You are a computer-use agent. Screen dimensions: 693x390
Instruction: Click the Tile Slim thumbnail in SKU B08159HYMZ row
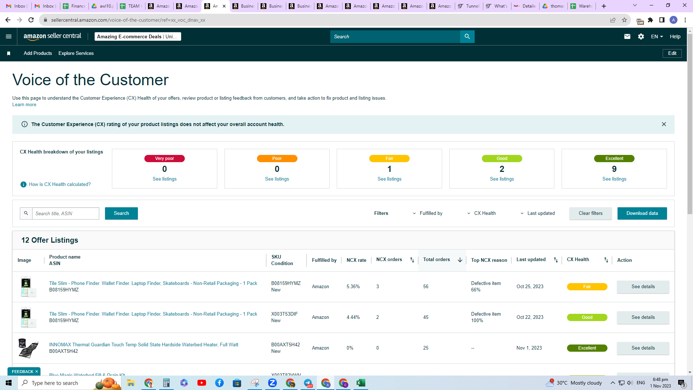pos(29,287)
